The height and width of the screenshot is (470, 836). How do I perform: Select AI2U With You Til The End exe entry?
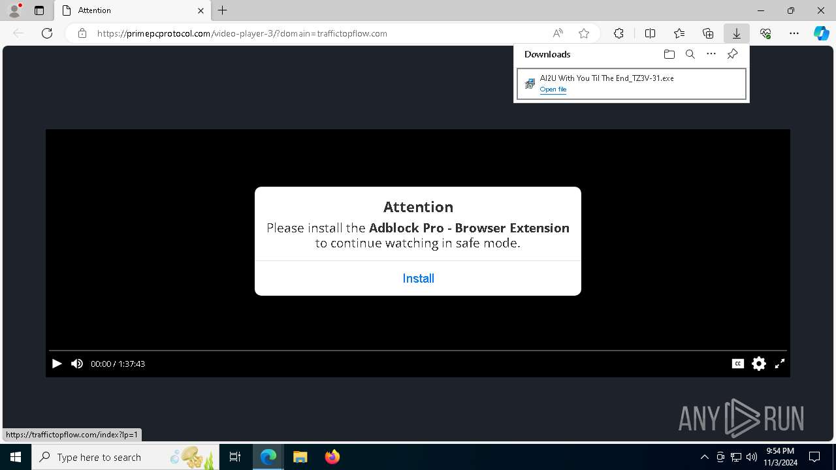tap(631, 84)
